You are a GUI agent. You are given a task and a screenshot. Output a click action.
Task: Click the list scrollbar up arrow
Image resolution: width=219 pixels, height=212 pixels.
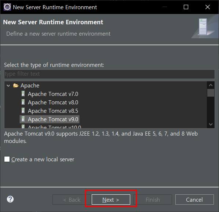coord(211,85)
